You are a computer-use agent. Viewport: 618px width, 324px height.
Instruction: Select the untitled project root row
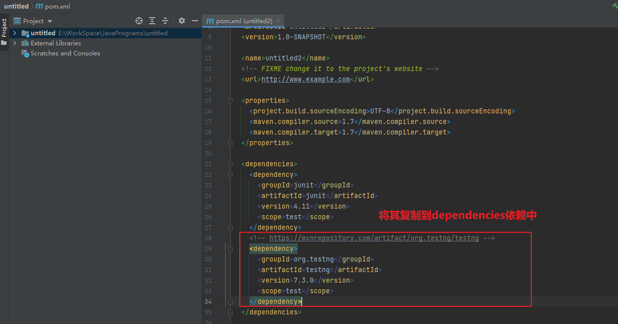(105, 33)
